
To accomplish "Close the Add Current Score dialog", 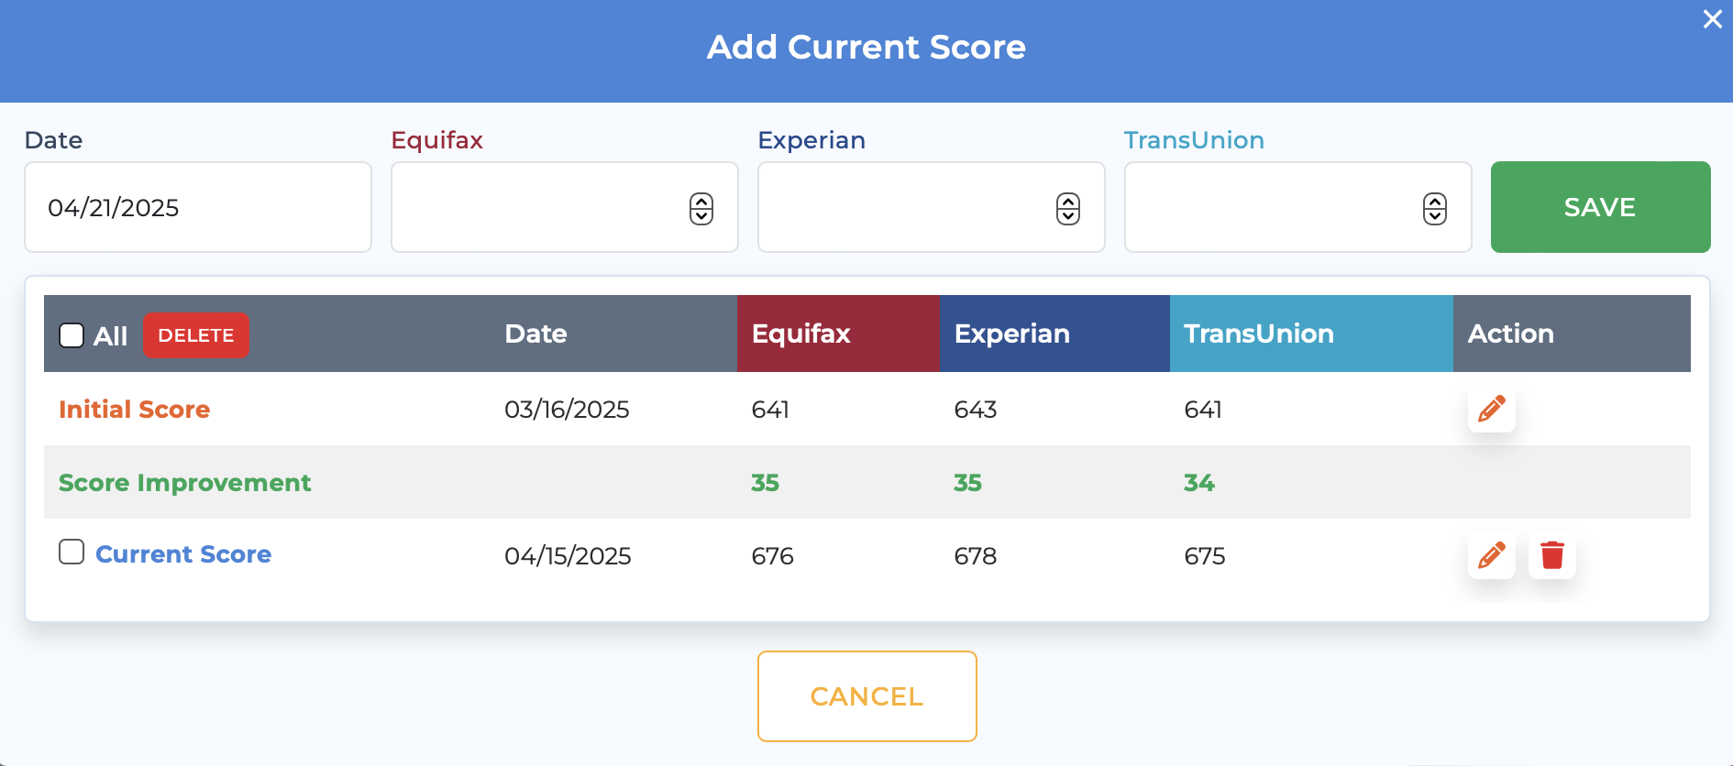I will click(x=1712, y=19).
